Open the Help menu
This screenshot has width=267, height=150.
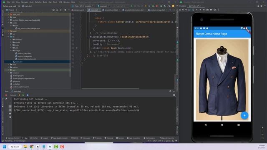pos(73,2)
